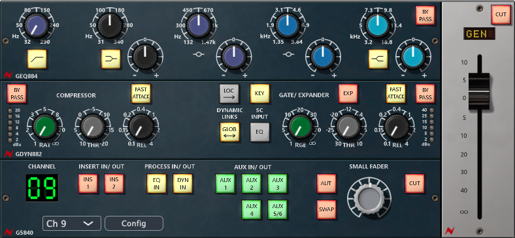The width and height of the screenshot is (515, 238).
Task: Enable AUX 1 send
Action: coord(225,183)
